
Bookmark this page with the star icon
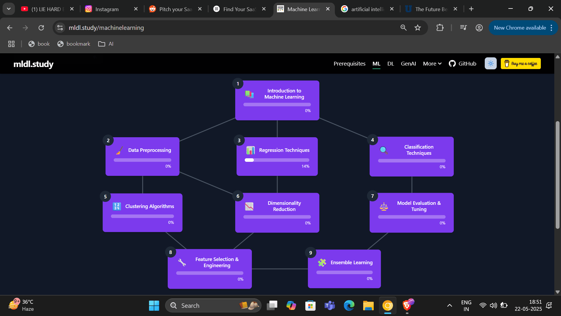[x=418, y=28]
